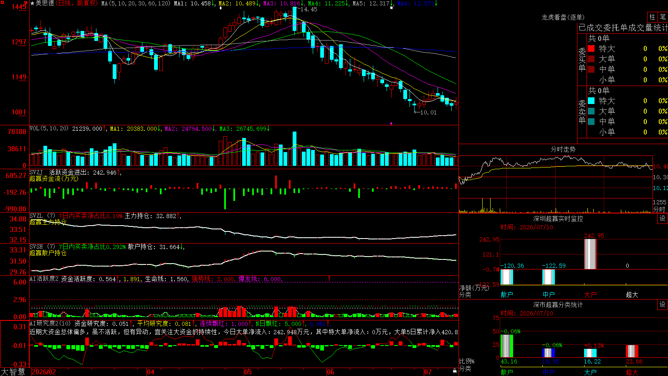Screen dimensions: 668x376
Task: Click the 强势线: 3.000 label
Action: 213,279
